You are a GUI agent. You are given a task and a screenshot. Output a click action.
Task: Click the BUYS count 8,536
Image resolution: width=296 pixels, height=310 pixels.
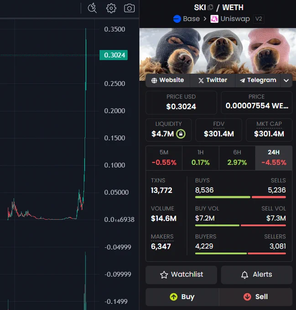(204, 190)
